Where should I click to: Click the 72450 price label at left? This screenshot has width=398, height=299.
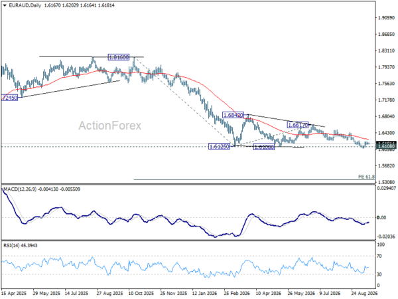[x=10, y=98]
